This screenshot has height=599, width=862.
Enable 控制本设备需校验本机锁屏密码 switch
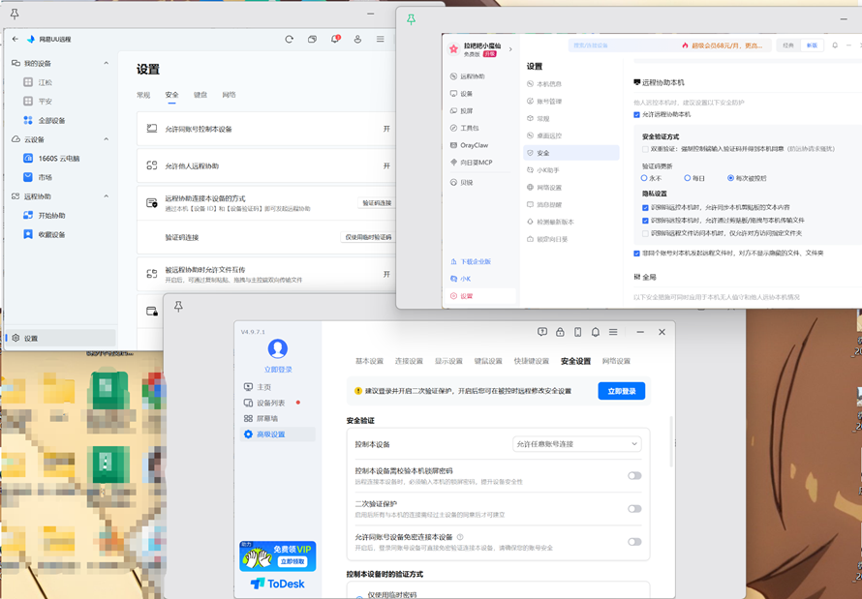pos(634,476)
